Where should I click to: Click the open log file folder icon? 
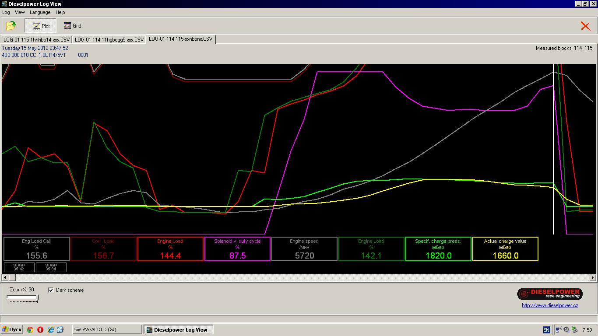coord(11,26)
